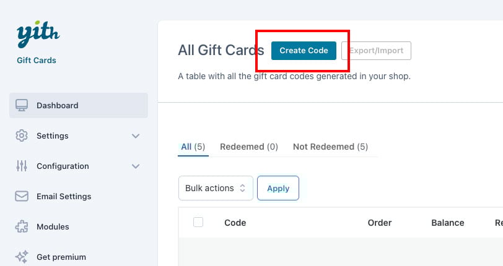Click the Settings gear icon

(x=22, y=135)
